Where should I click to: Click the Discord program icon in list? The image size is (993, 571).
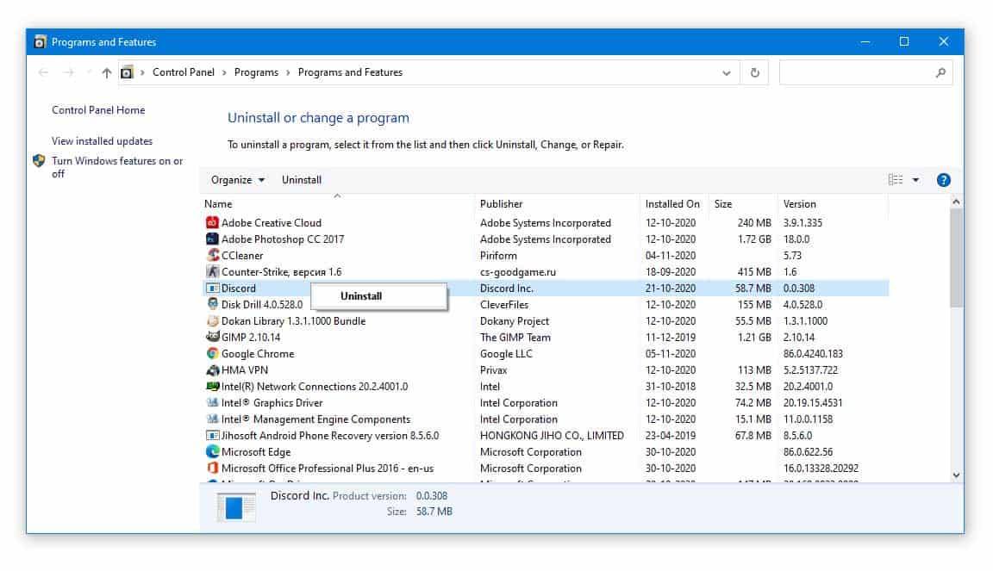[x=212, y=288]
